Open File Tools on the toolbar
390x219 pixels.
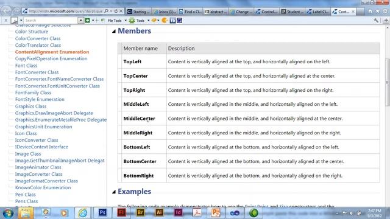(115, 21)
